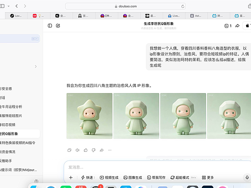Open the fourth generated doll image
Screen dimensions: 251x188
click(229, 116)
